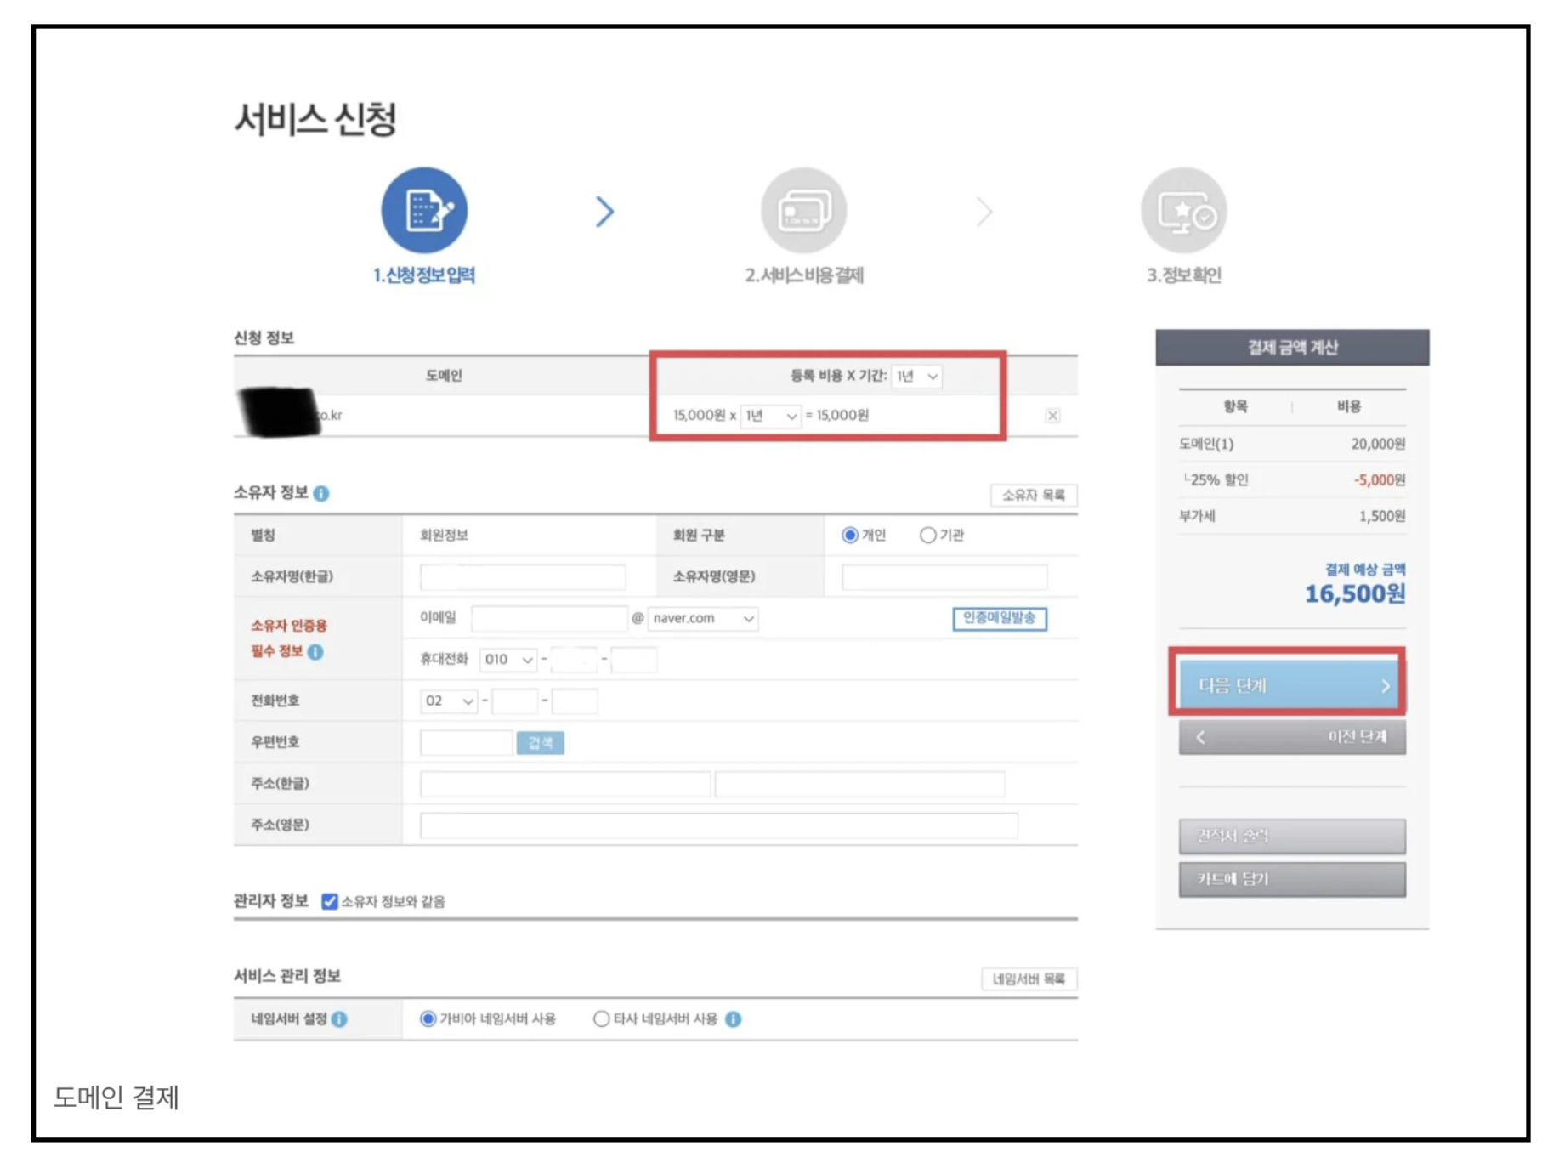
Task: Click the 소유자명(영문) input field
Action: coord(944,576)
